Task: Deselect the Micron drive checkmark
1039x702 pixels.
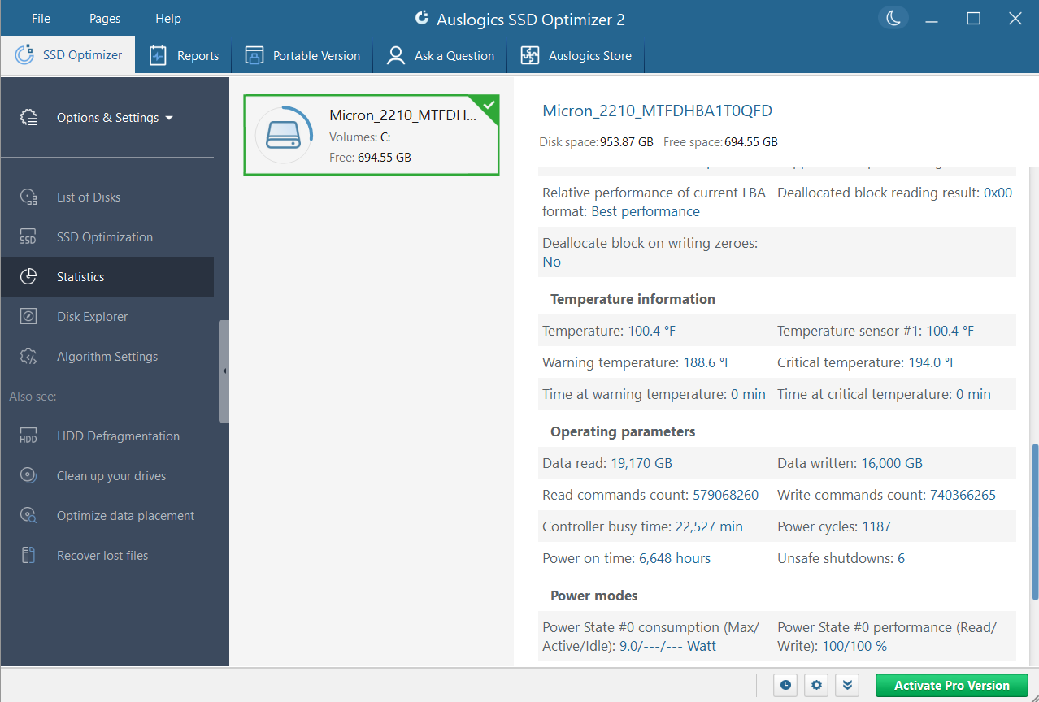Action: 487,104
